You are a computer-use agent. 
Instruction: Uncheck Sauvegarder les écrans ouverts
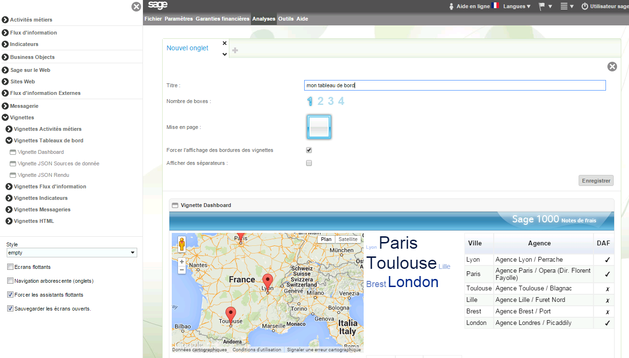10,309
